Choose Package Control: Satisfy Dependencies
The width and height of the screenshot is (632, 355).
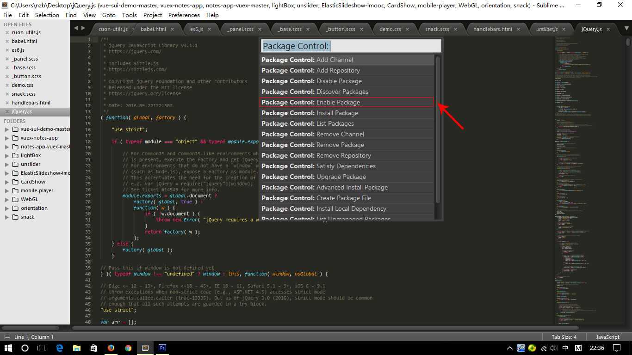(x=347, y=166)
